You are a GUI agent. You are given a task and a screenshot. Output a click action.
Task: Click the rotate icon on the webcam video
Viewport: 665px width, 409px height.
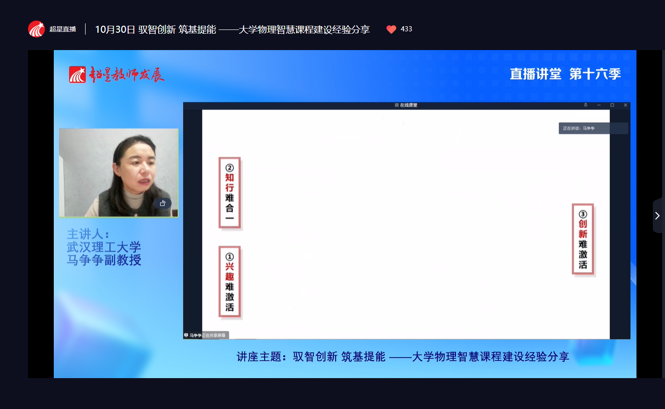click(163, 203)
